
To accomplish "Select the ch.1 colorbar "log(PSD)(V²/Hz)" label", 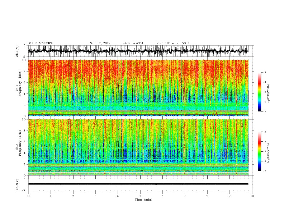I will tap(269, 94).
